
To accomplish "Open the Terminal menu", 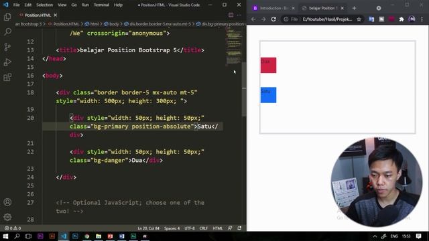I will pos(101,5).
